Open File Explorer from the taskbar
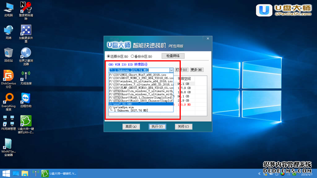317x178 pixels. pos(25,174)
